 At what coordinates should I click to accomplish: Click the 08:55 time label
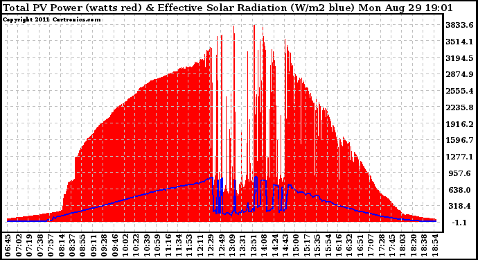(x=82, y=245)
